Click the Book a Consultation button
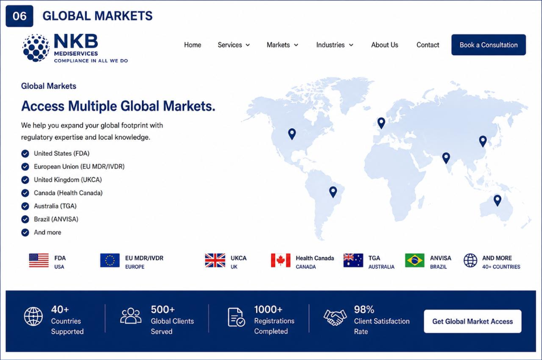 pos(489,45)
